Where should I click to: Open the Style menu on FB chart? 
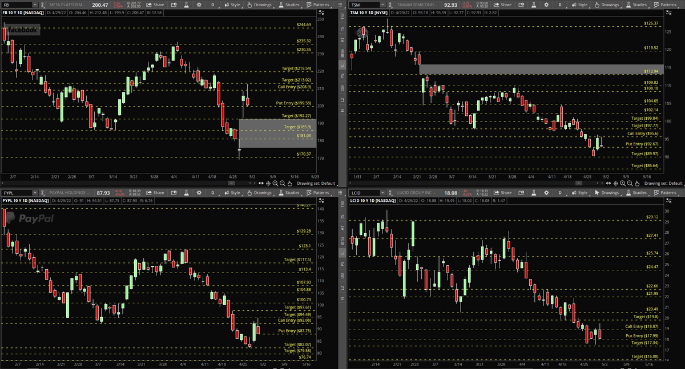[x=232, y=5]
